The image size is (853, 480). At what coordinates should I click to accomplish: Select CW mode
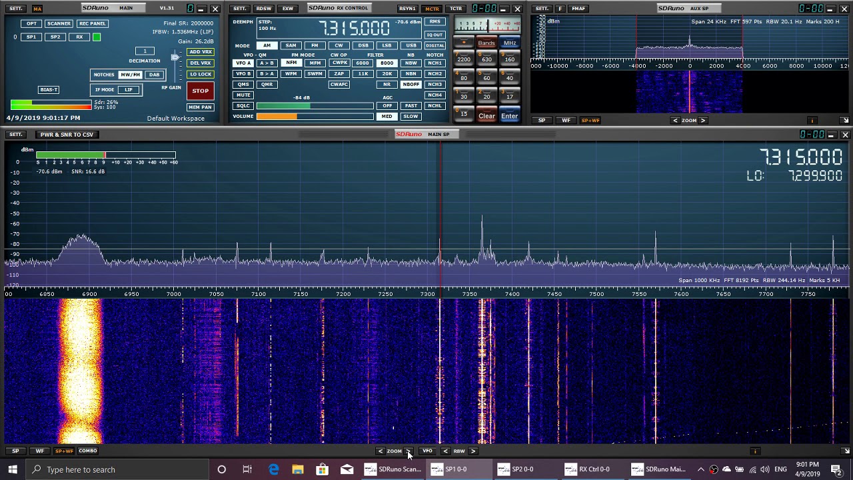click(x=339, y=45)
